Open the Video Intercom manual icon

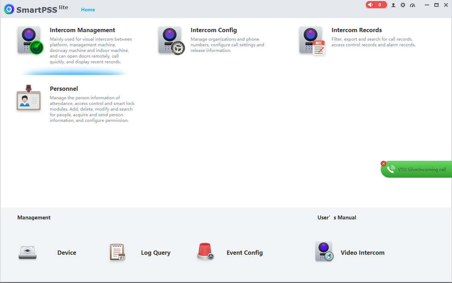click(x=324, y=252)
